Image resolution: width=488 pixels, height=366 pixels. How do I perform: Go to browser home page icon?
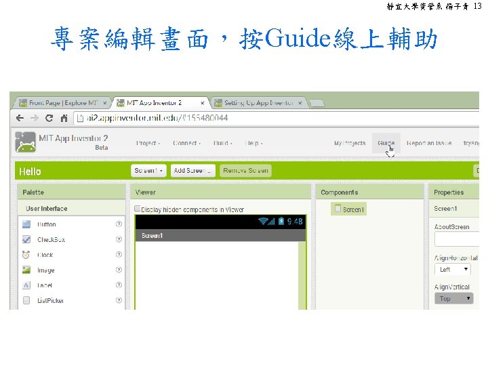pyautogui.click(x=64, y=118)
